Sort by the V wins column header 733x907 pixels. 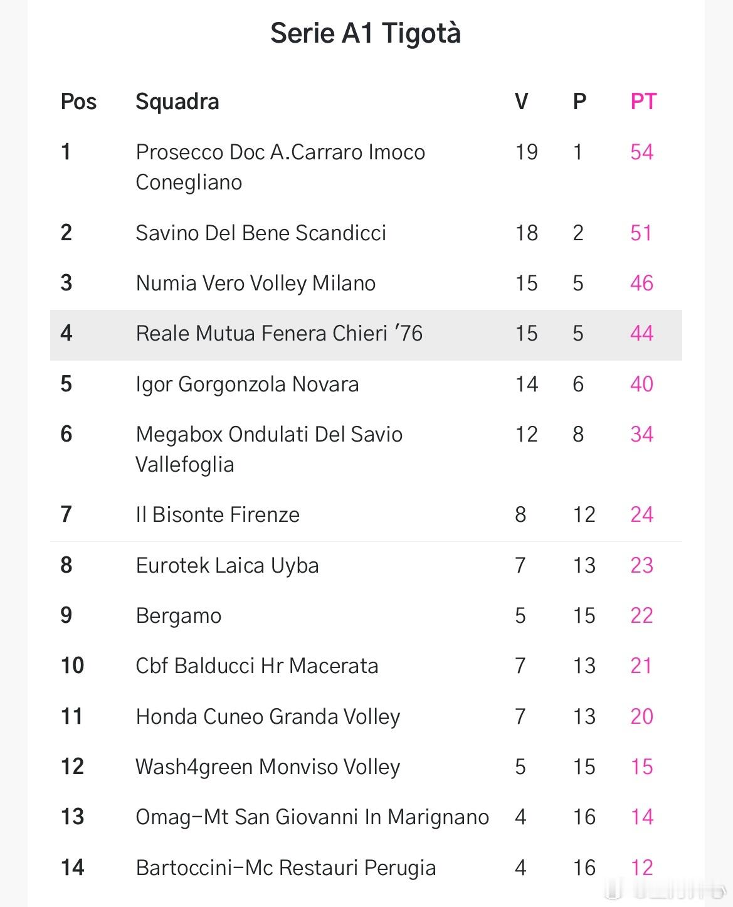(521, 102)
